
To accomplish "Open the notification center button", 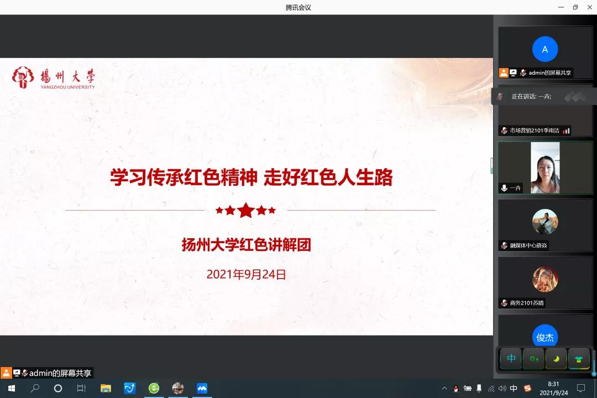I will coord(581,389).
